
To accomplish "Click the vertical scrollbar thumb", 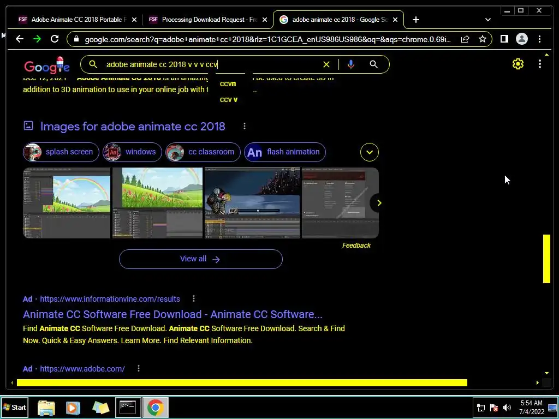I will tap(546, 259).
